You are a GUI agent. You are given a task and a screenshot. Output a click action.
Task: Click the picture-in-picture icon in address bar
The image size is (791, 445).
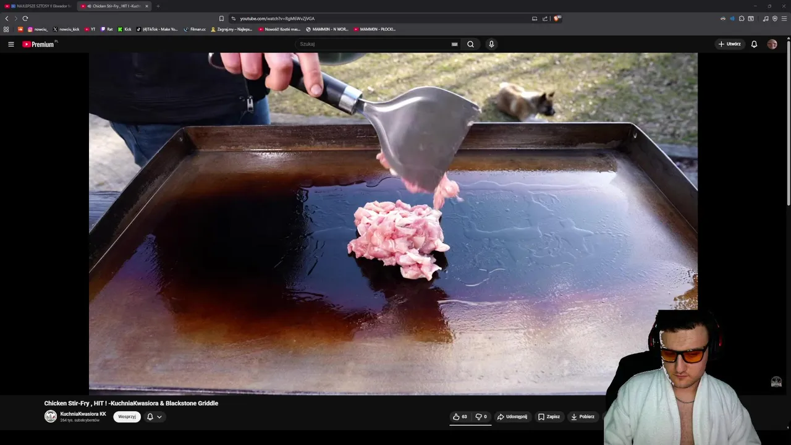coord(535,19)
